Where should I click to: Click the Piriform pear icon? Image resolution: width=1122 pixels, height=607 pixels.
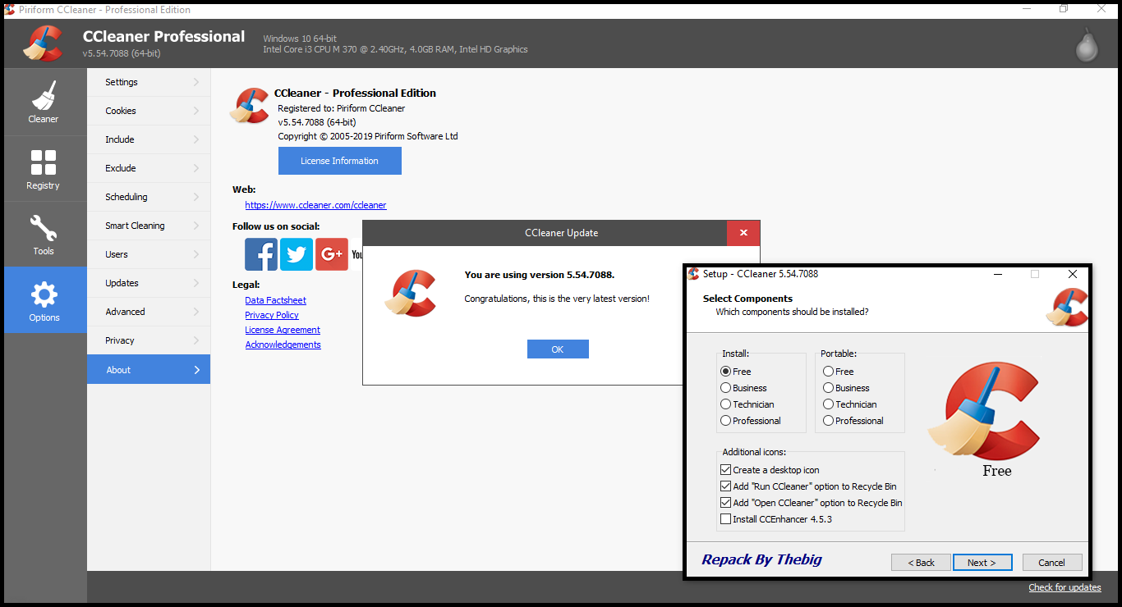tap(1087, 45)
